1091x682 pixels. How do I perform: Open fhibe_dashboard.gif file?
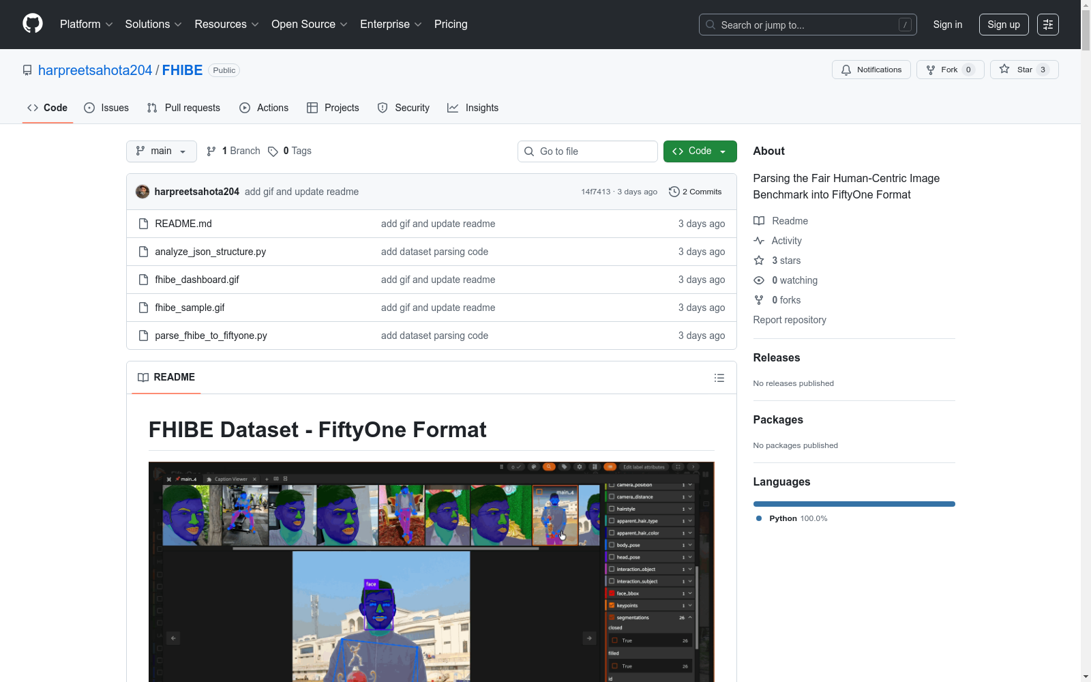(x=197, y=280)
